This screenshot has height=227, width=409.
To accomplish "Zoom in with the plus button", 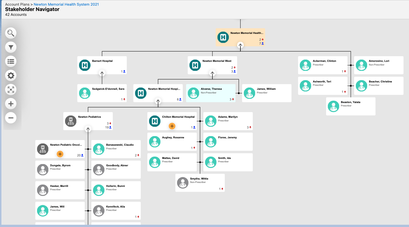I will click(11, 104).
